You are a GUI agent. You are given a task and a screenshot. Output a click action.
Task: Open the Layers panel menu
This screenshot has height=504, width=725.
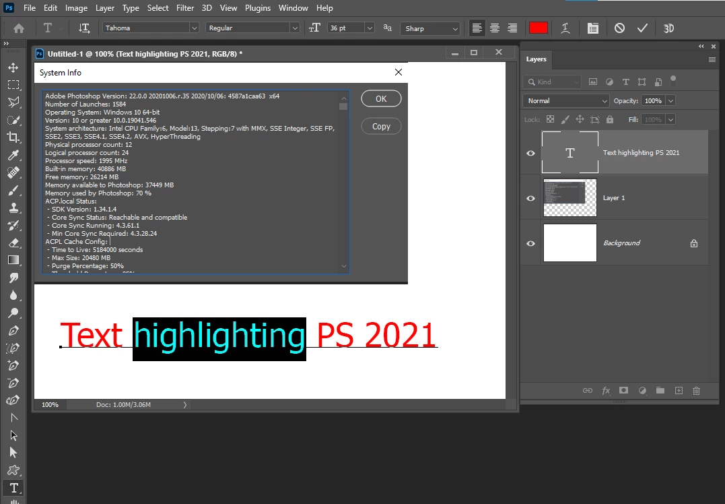tap(712, 59)
